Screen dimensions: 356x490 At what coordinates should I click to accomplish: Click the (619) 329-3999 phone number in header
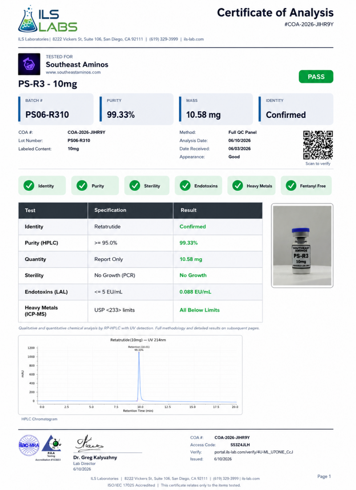(164, 39)
